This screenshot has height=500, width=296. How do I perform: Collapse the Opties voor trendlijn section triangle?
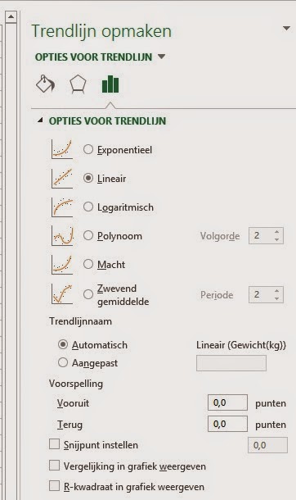coord(40,120)
